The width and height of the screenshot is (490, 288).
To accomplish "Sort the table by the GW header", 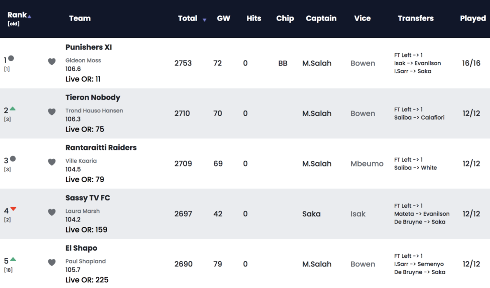I will [x=223, y=19].
